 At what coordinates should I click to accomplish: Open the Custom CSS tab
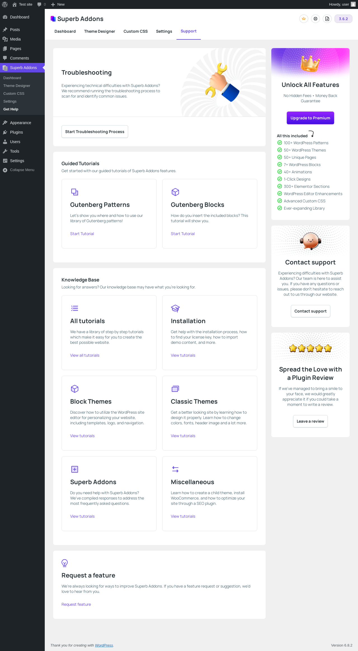click(136, 31)
